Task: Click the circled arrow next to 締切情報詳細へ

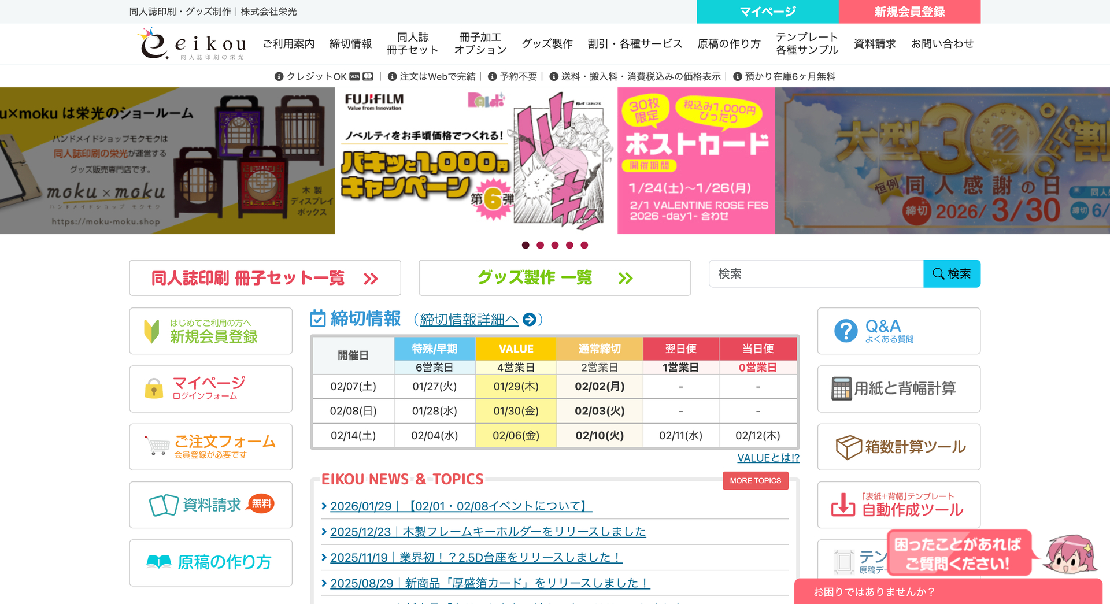Action: coord(529,320)
